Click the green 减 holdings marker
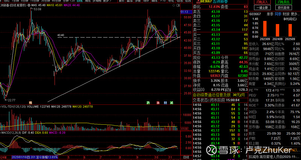The height and width of the screenshot is (160, 301). [172, 103]
